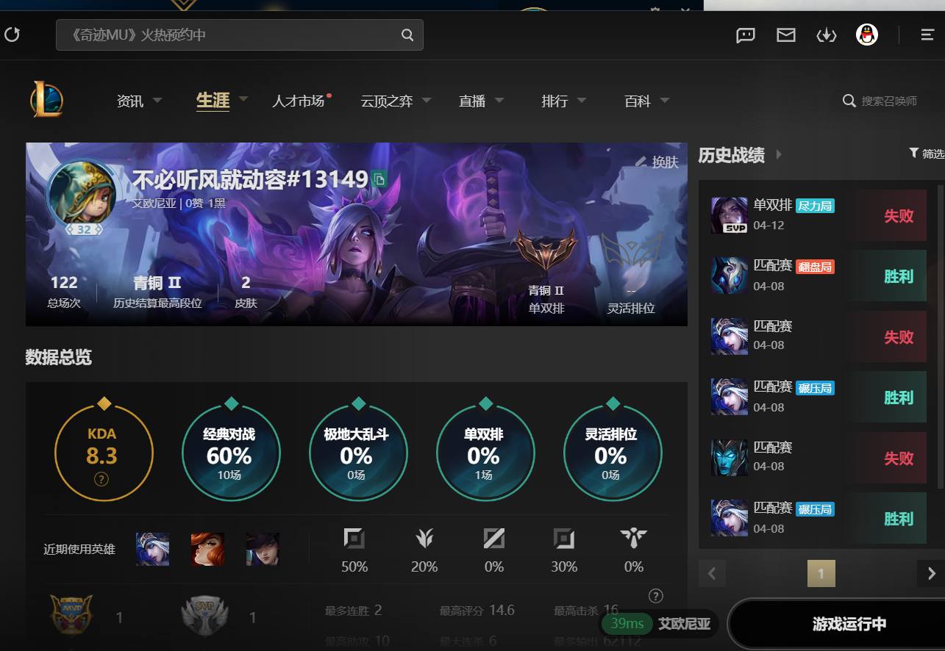Click the MVP badge icon
Screen dimensions: 945x651
(71, 616)
